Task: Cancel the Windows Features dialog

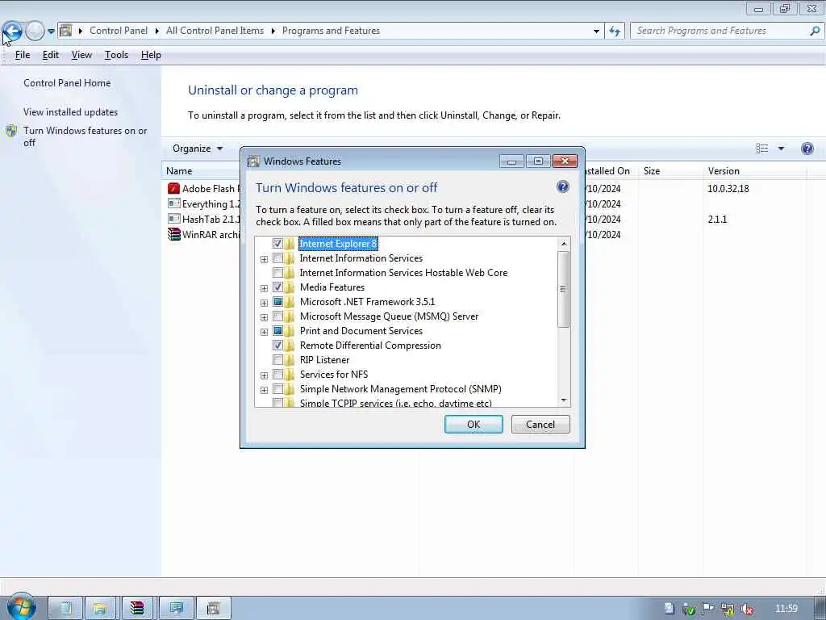Action: pos(540,425)
